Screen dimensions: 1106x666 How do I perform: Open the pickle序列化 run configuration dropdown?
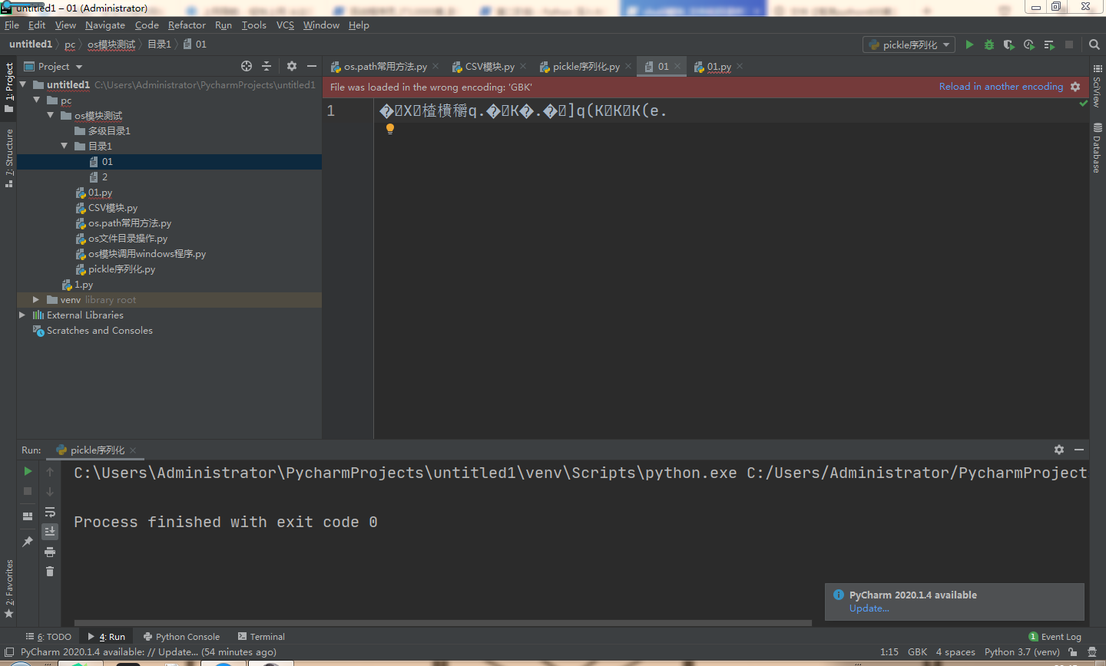tap(909, 45)
